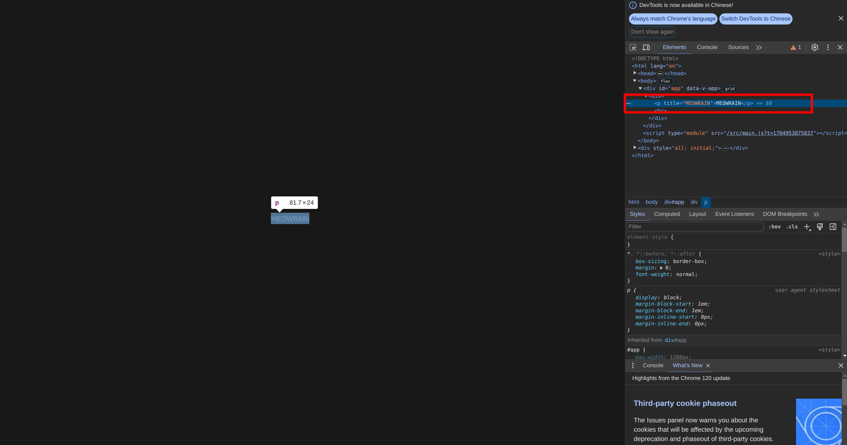This screenshot has height=445, width=847.
Task: Expand the head element in DOM tree
Action: [x=633, y=73]
